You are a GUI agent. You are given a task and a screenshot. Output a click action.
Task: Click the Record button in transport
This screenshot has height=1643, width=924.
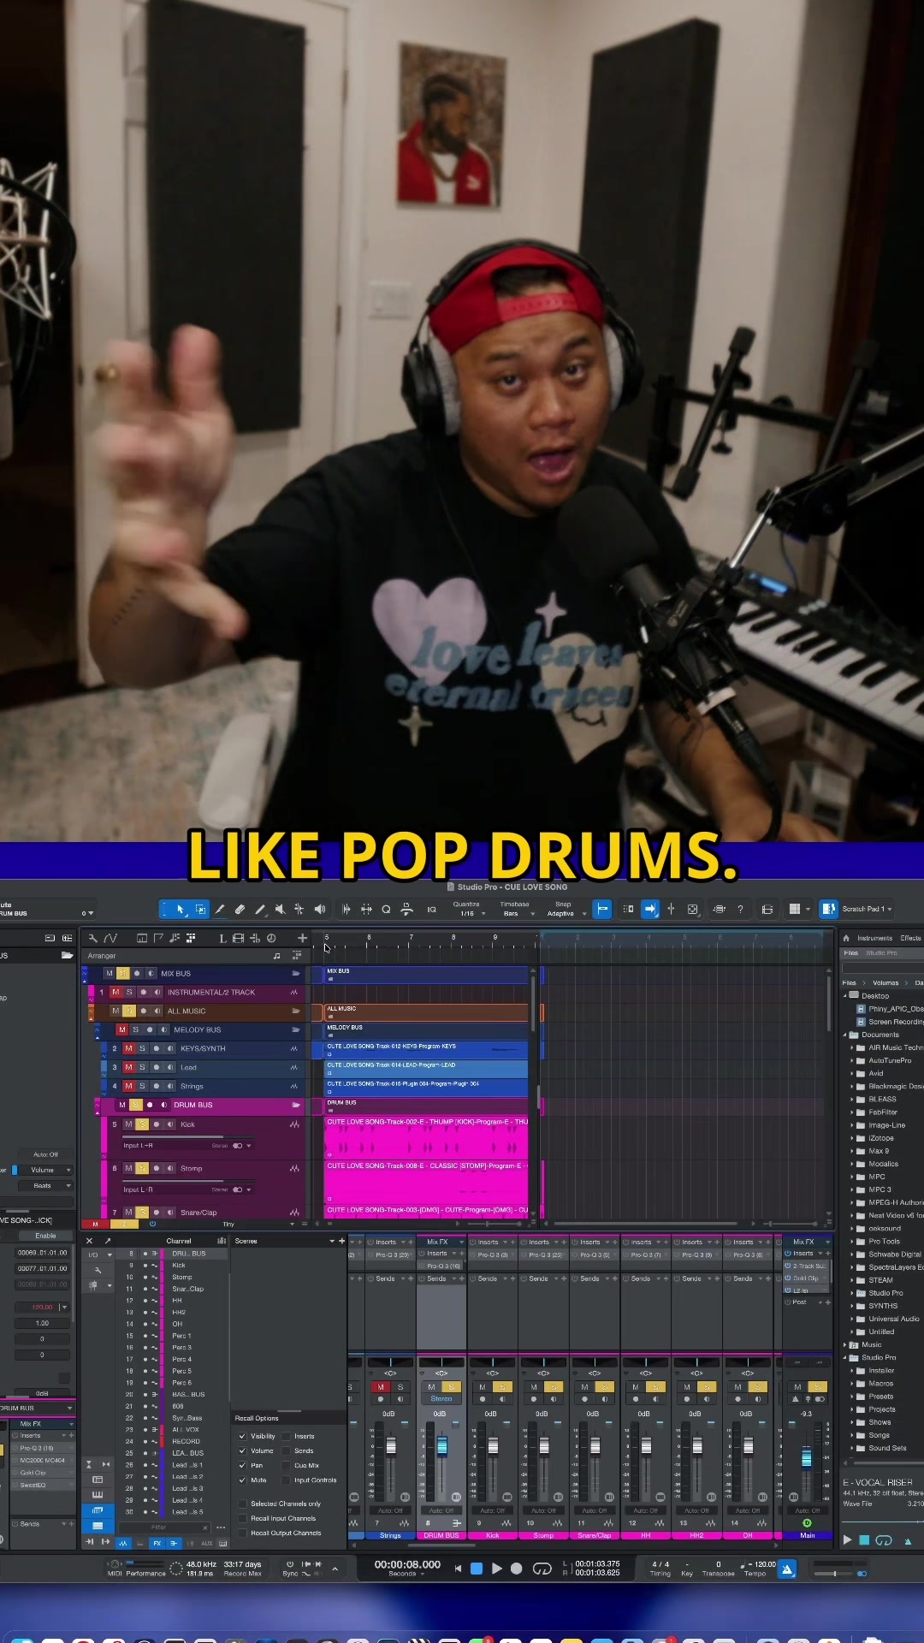(x=516, y=1569)
